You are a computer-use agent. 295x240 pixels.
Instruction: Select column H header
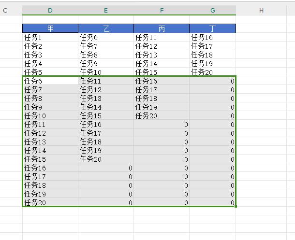point(261,10)
